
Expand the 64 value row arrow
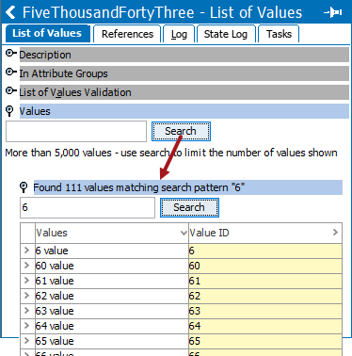pos(27,326)
